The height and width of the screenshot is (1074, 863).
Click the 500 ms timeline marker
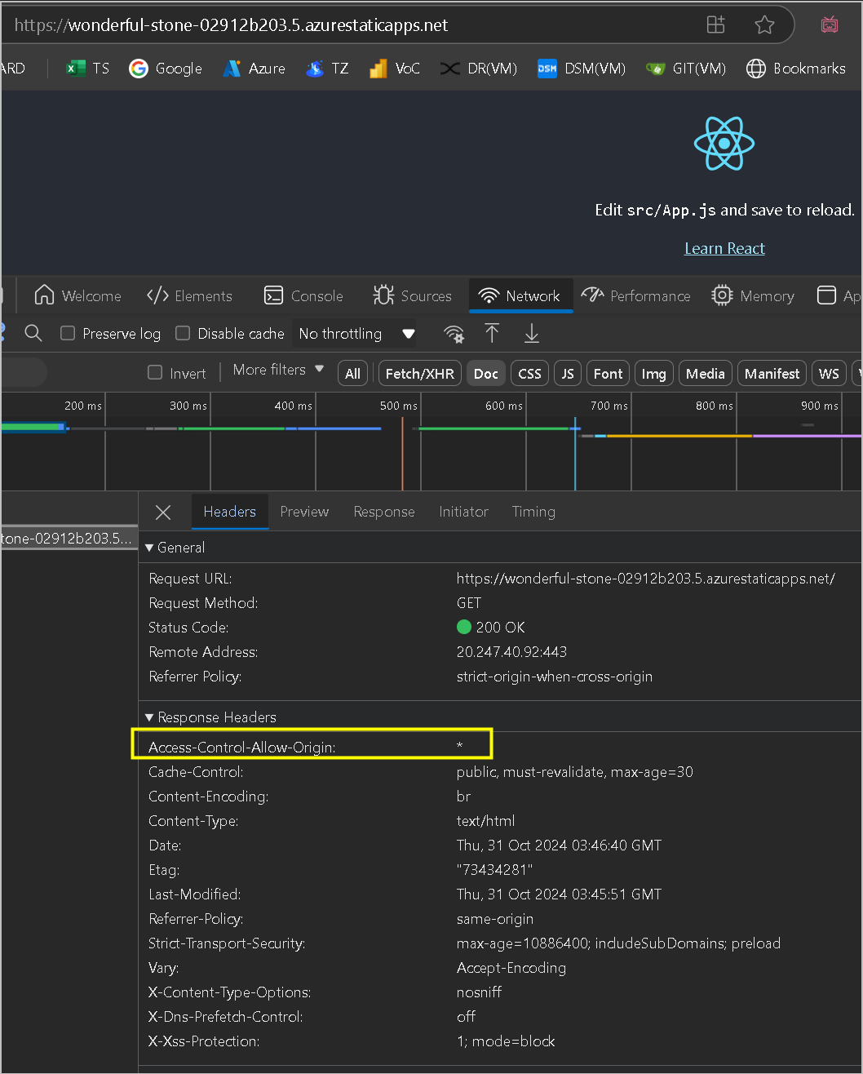point(398,406)
